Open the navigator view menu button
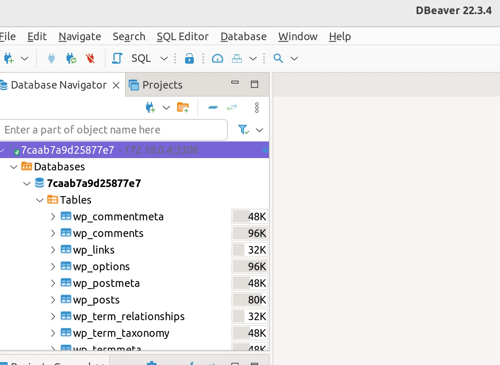 pyautogui.click(x=257, y=107)
